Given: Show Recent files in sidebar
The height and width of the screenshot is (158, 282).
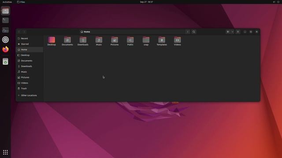Looking at the screenshot, I should [x=30, y=38].
